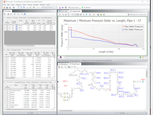Click the lightning bolt quick graph icon
This screenshot has width=153, height=115.
[x=143, y=57]
